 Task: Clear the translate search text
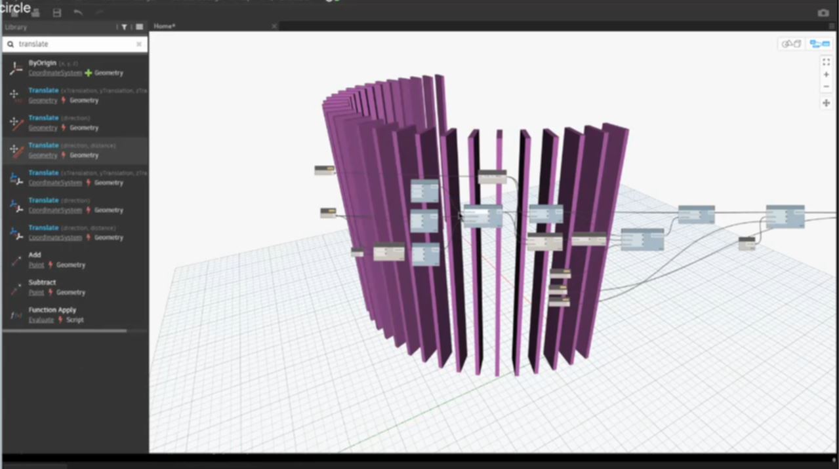[x=138, y=44]
